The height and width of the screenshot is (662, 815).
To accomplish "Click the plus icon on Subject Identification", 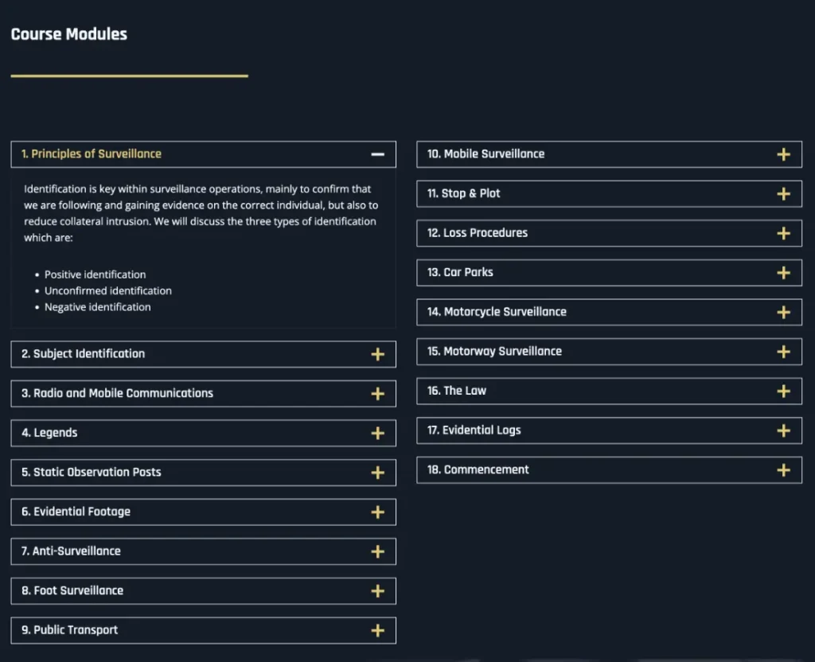I will pyautogui.click(x=378, y=353).
